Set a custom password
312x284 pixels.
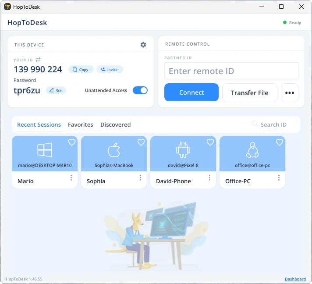pyautogui.click(x=56, y=91)
